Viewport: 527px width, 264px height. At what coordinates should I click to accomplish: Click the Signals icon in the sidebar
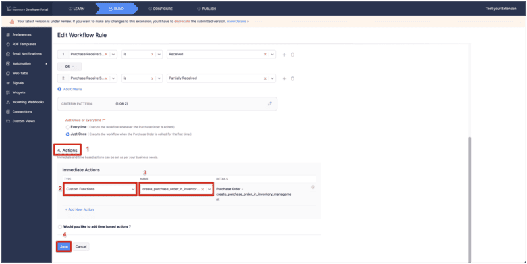[x=8, y=84]
